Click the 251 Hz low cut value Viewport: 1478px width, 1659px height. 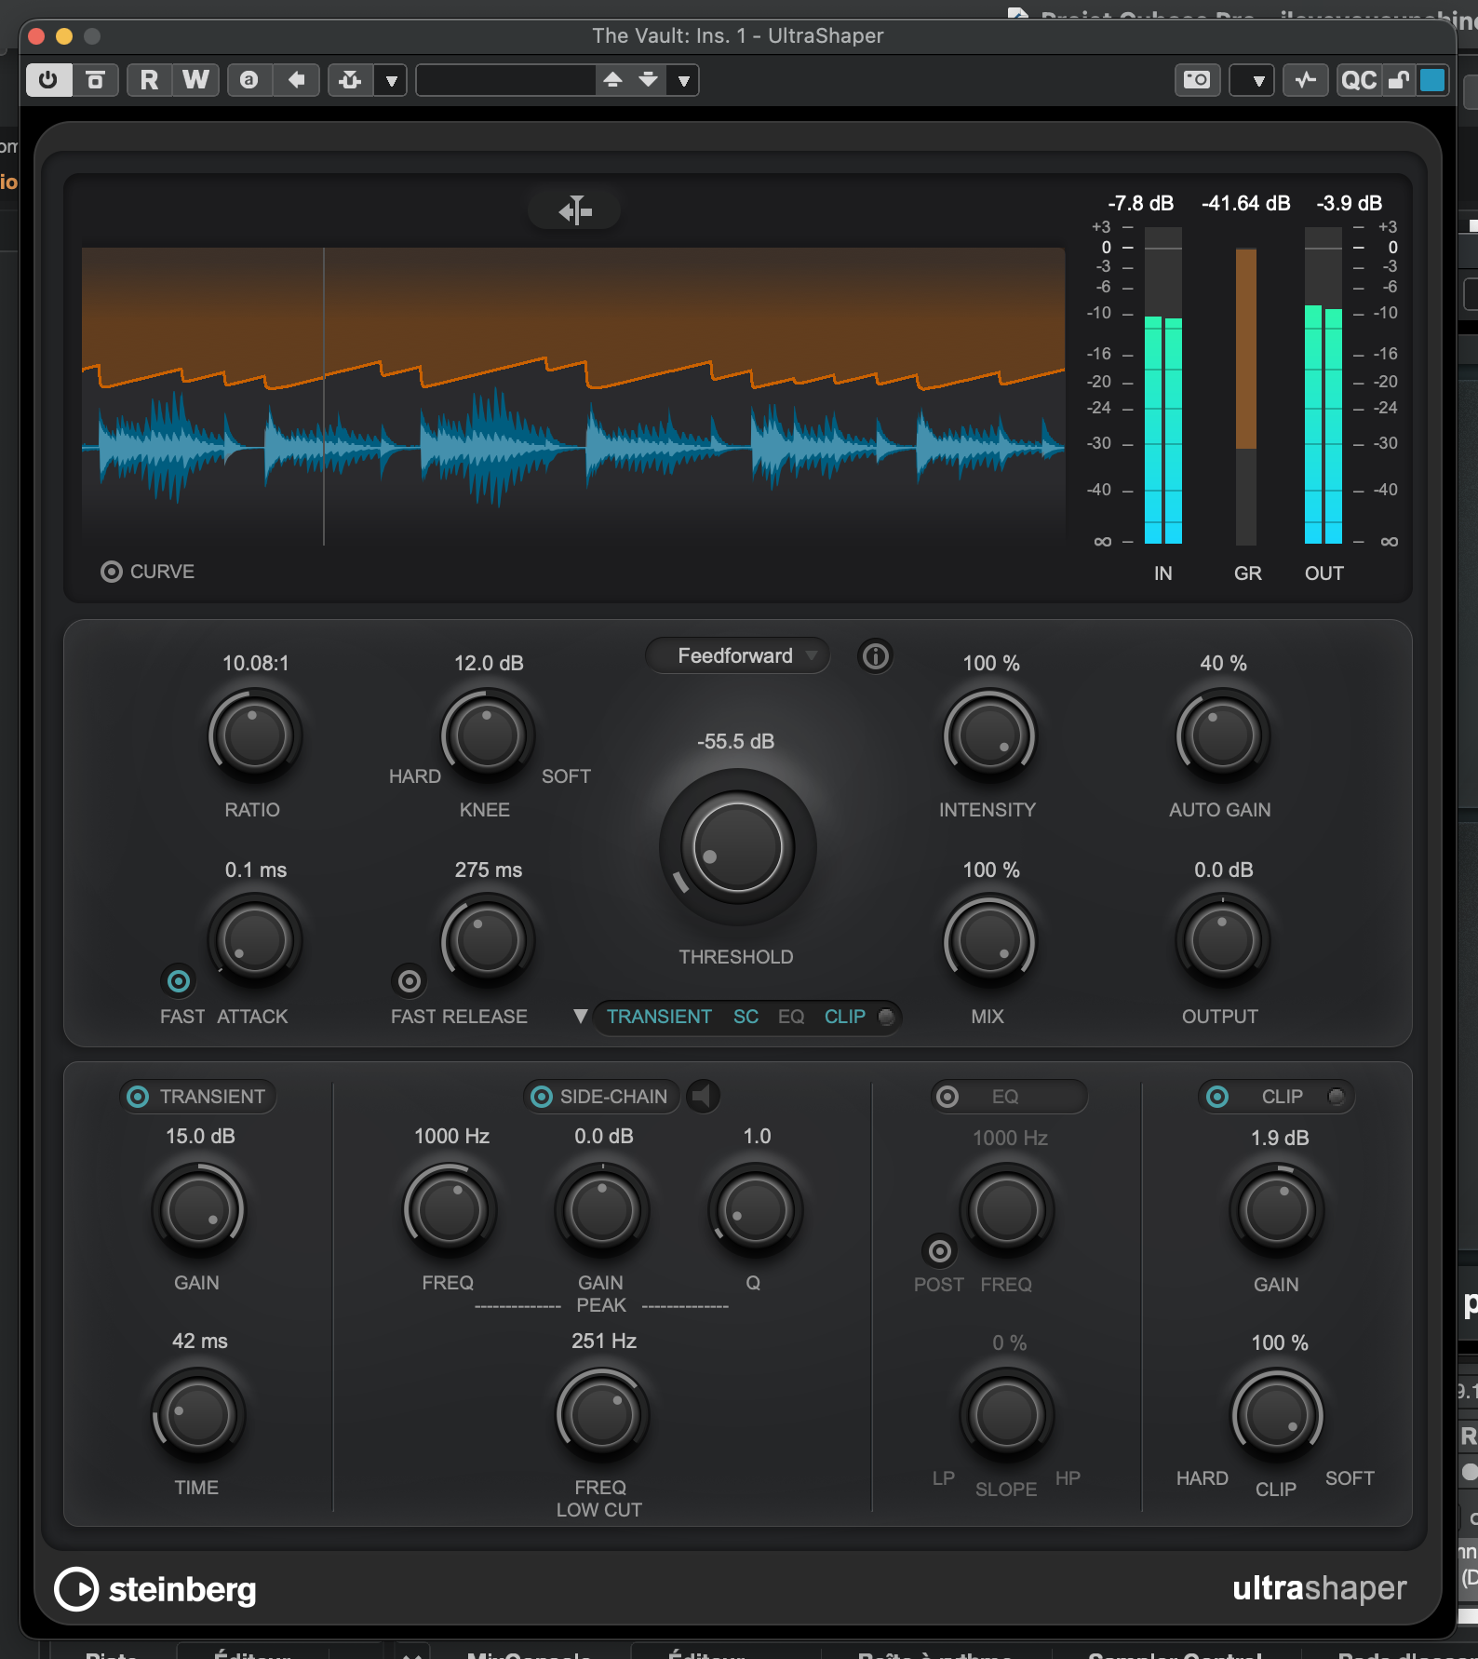click(604, 1342)
